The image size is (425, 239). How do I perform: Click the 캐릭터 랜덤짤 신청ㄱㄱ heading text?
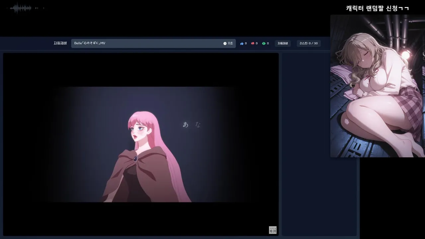378,8
